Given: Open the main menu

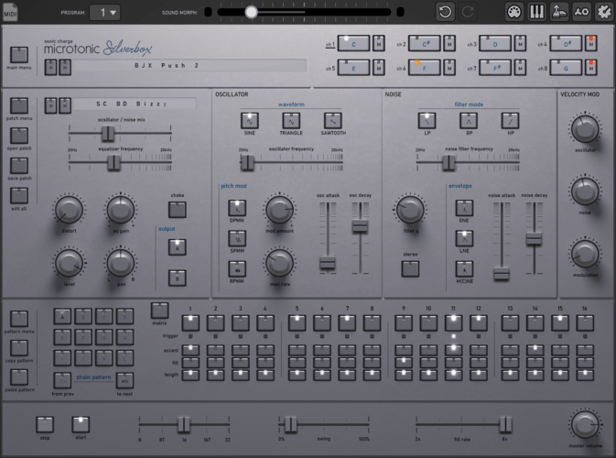Looking at the screenshot, I should click(x=19, y=55).
